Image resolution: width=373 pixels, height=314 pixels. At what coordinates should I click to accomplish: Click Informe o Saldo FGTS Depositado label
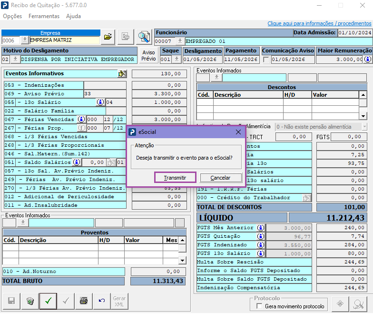[254, 271]
